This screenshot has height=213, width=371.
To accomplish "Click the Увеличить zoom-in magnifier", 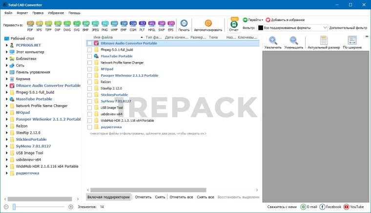I will 273,42.
